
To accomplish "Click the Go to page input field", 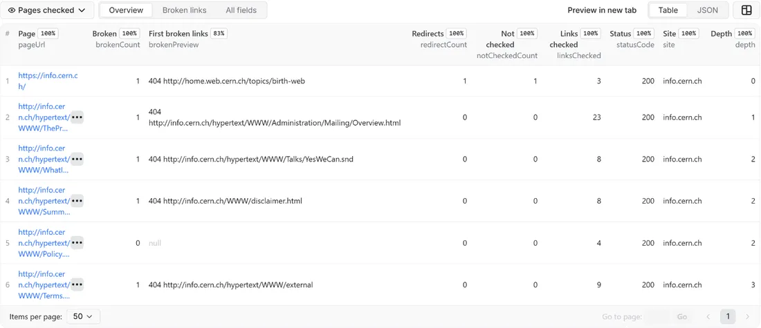I will pyautogui.click(x=658, y=316).
